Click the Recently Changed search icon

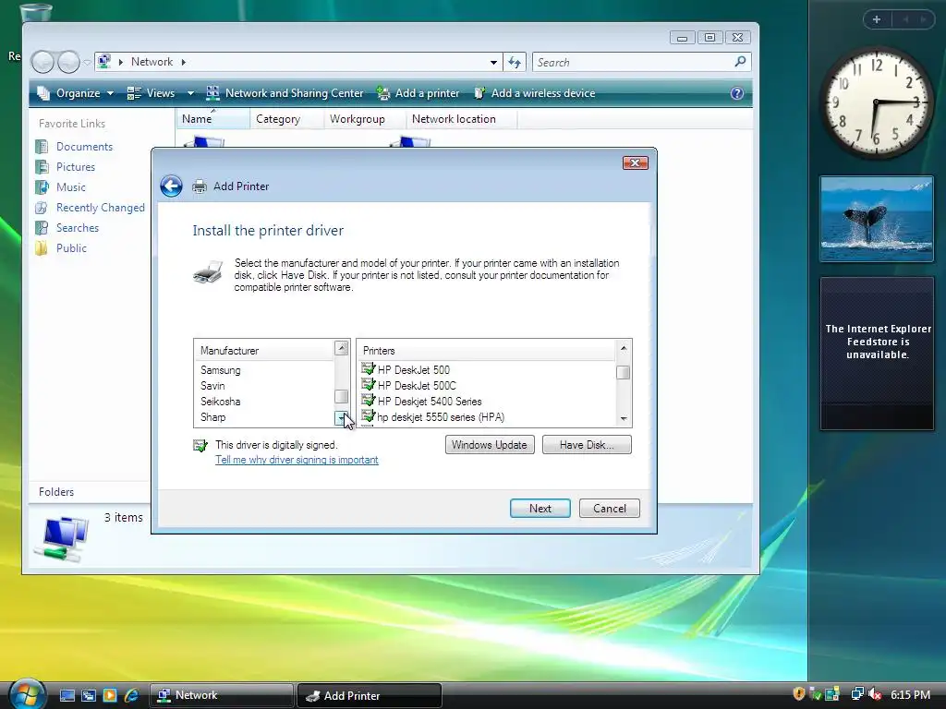click(42, 208)
